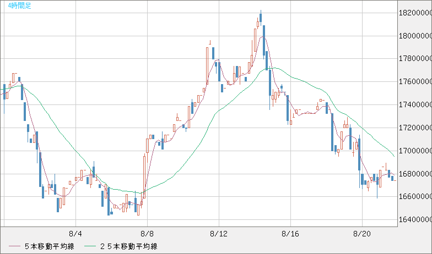
Task: Click the 8/16 date axis label
Action: click(x=290, y=234)
